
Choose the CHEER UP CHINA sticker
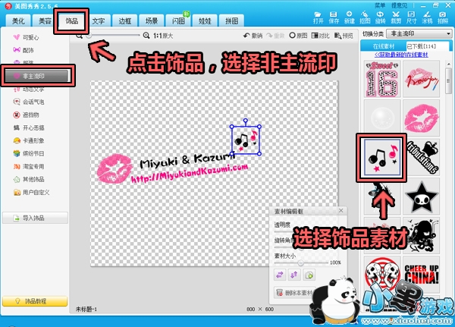tap(422, 275)
